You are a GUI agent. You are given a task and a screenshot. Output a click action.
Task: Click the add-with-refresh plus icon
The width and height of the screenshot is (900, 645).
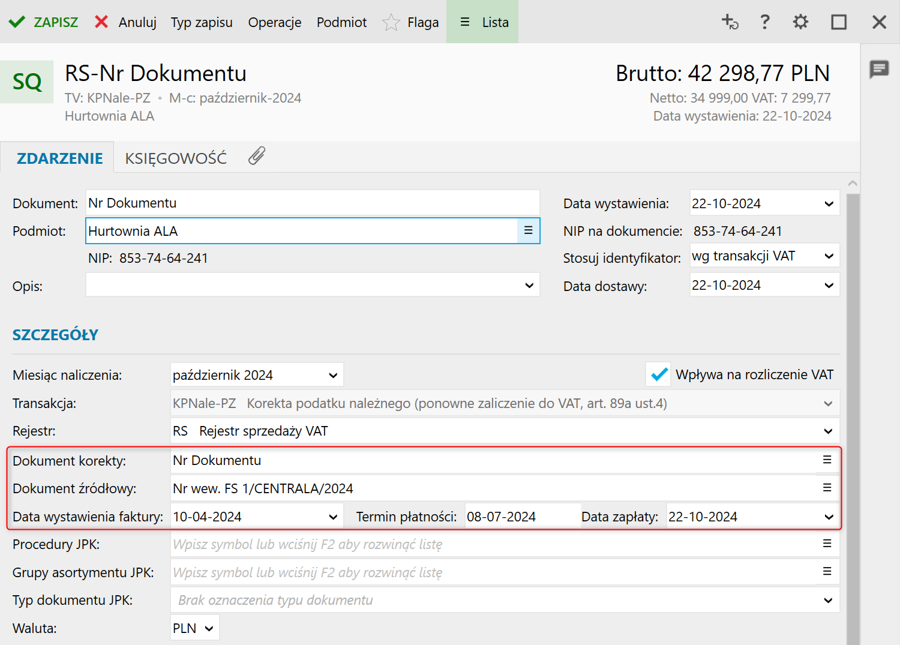729,22
